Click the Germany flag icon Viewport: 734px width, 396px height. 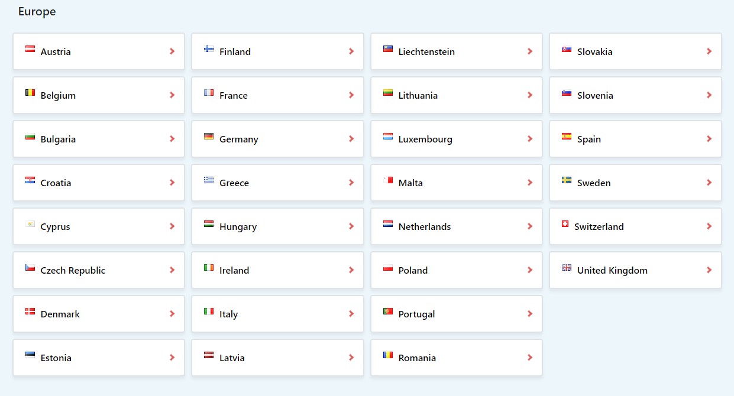(209, 137)
